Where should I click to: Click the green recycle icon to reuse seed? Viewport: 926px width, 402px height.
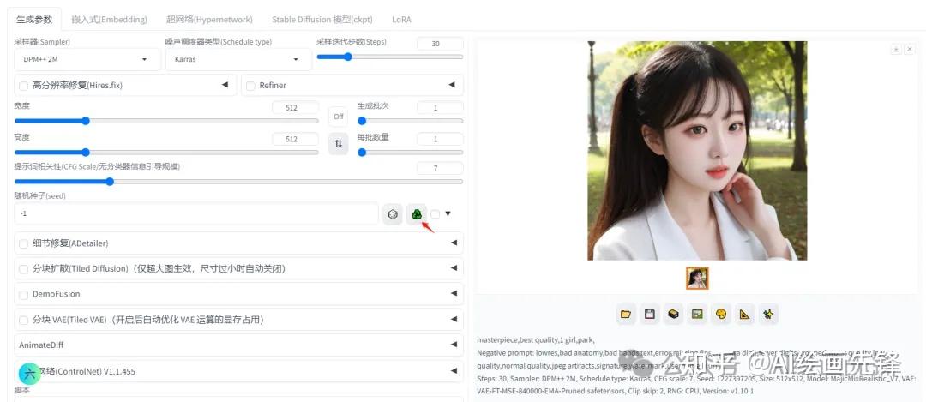click(417, 214)
